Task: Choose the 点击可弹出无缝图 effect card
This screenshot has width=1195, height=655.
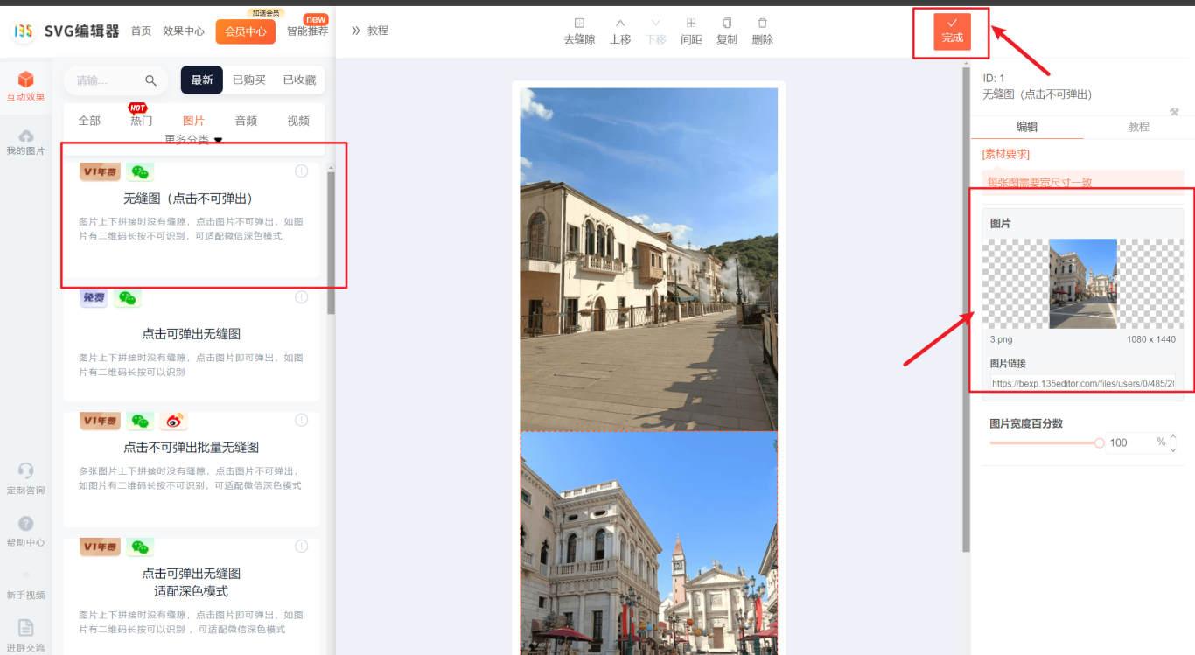Action: point(191,345)
